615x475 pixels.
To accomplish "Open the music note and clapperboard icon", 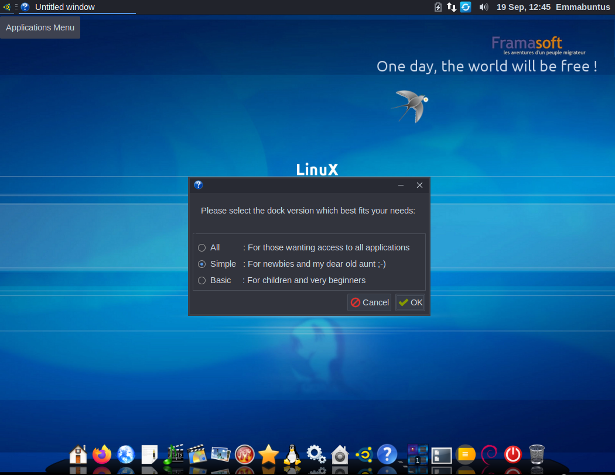I will [x=173, y=455].
